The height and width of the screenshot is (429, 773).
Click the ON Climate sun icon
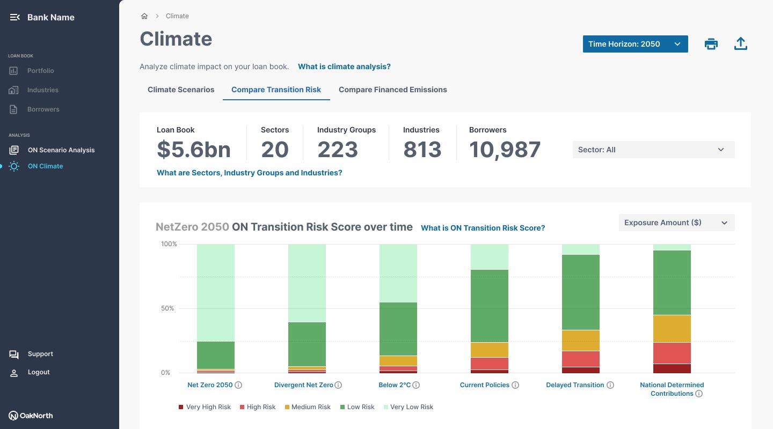point(14,166)
